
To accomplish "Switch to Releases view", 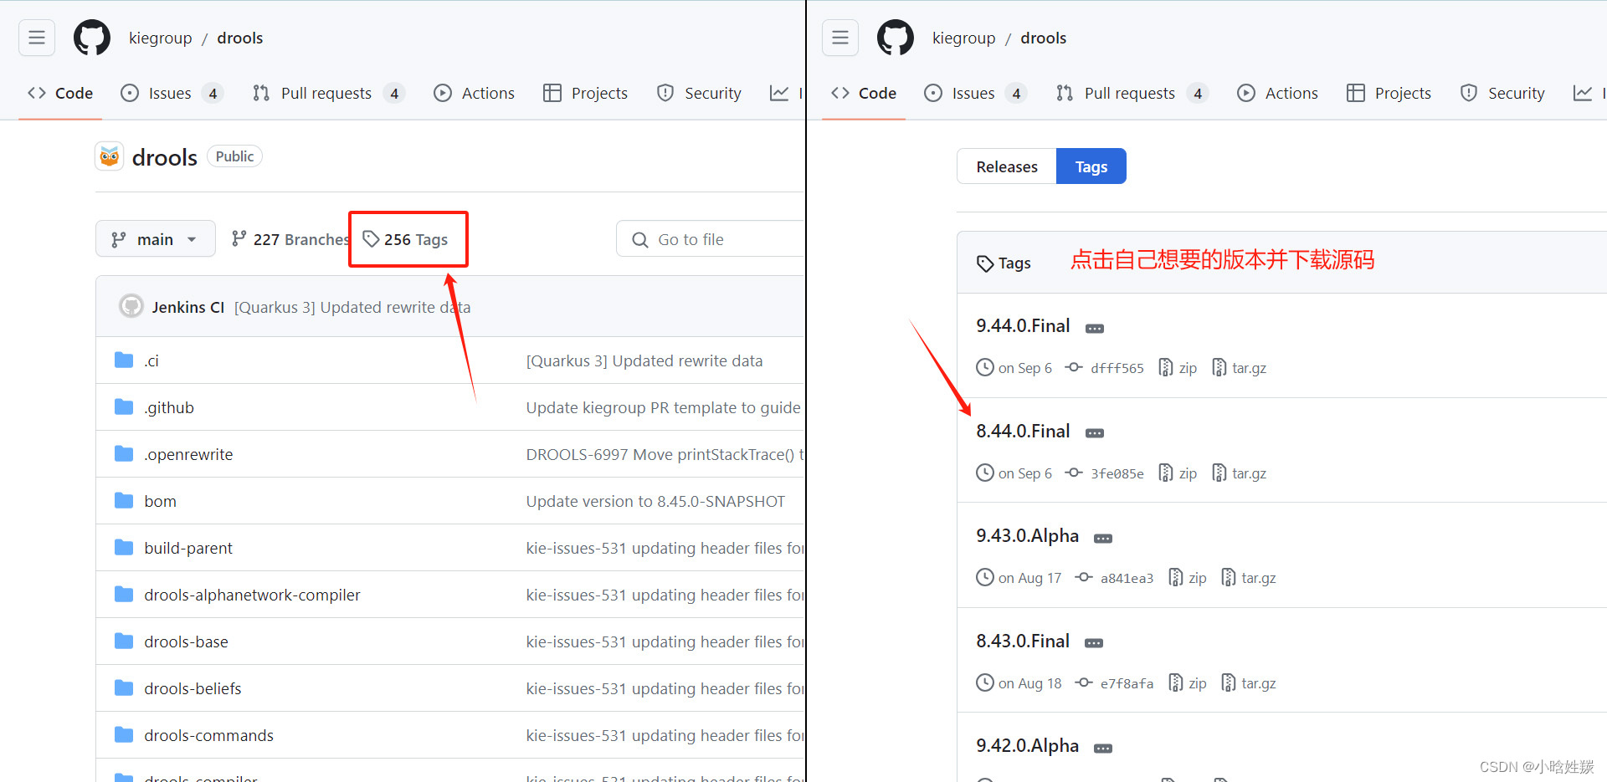I will [1007, 166].
